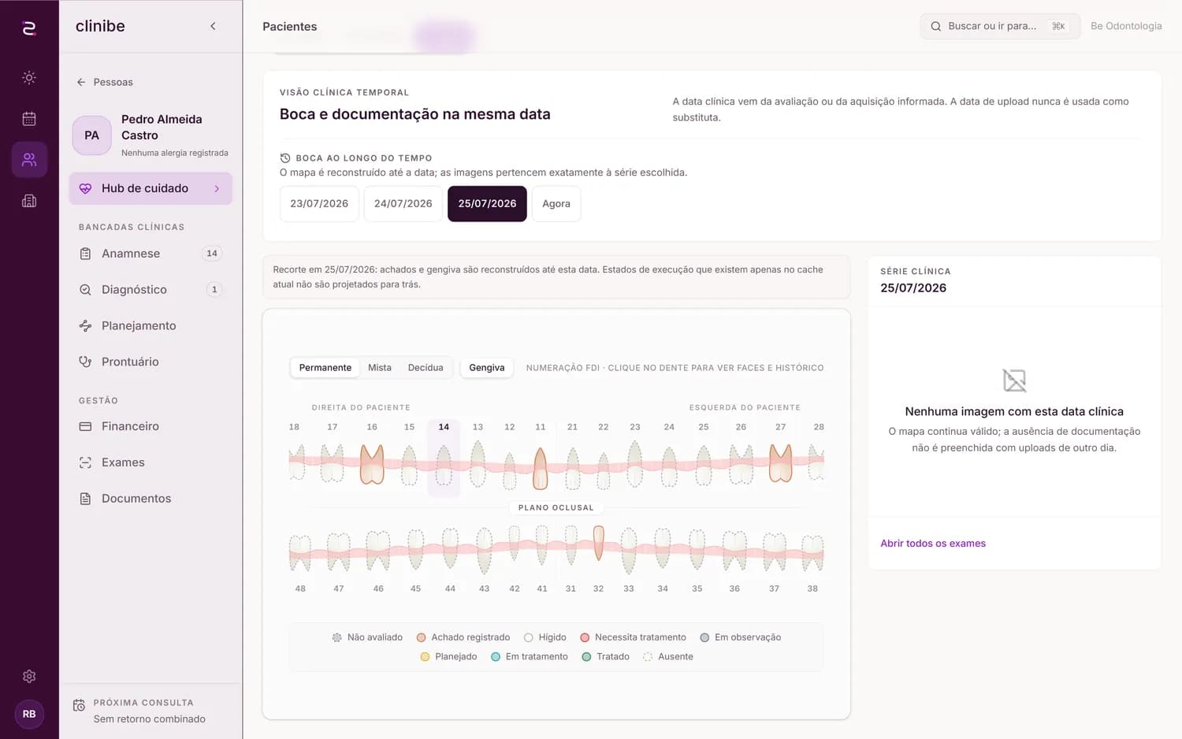Select tooth 16 in the upper arch
1182x739 pixels.
point(372,464)
